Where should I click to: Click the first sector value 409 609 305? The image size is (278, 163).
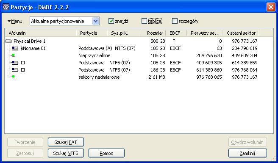[x=209, y=63]
